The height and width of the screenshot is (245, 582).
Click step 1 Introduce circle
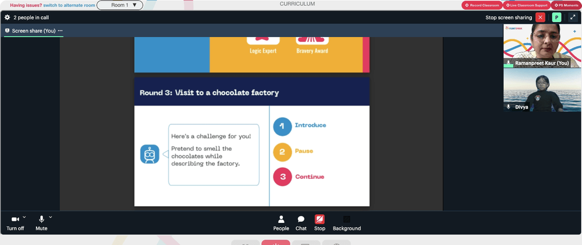(282, 126)
